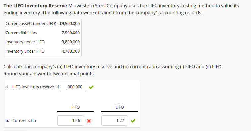Screen dimensions: 251x131
Task: Click the Current liabilities row label
Action: [21, 33]
